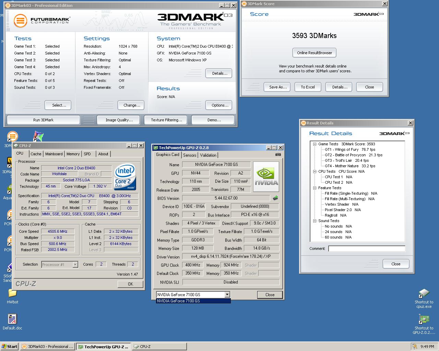This screenshot has height=351, width=439.
Task: Select GT1 - Wings of Fury result row
Action: tap(350, 149)
